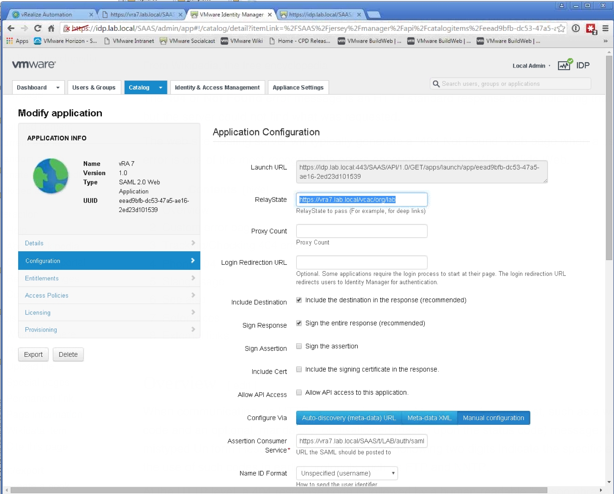Open VMware Horizon bookmark
The width and height of the screenshot is (614, 494).
coord(65,41)
